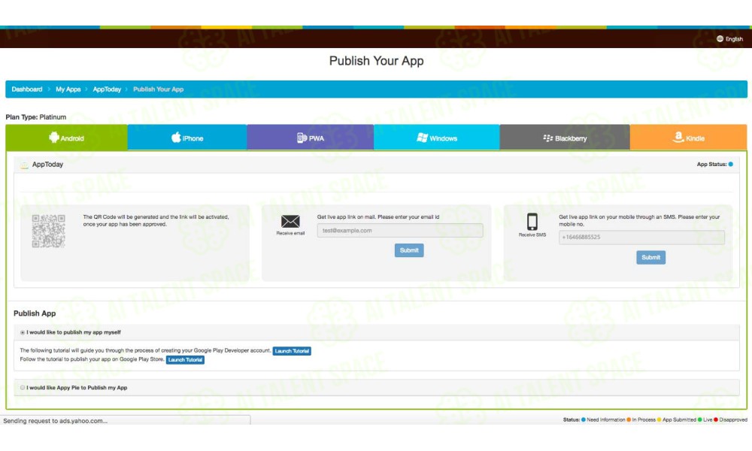Click the Blackberry logo icon
752x451 pixels.
tap(547, 138)
